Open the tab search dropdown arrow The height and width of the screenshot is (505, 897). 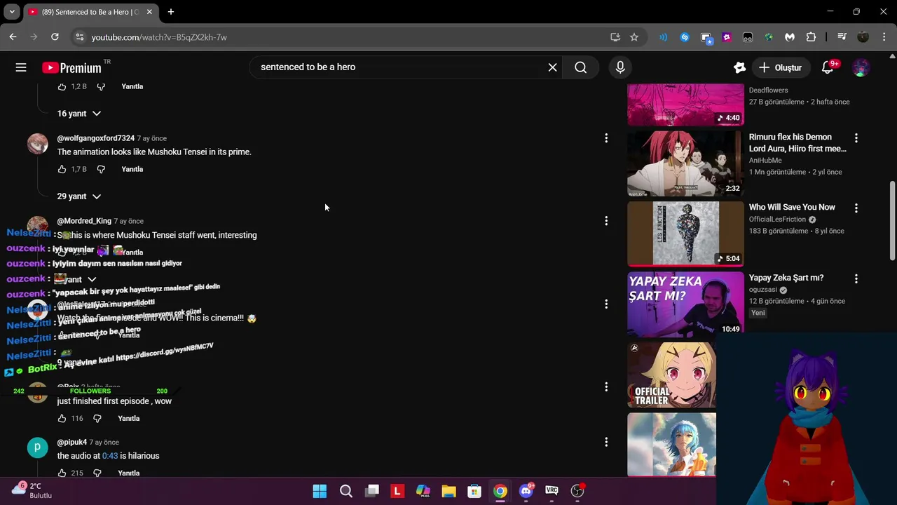tap(12, 12)
